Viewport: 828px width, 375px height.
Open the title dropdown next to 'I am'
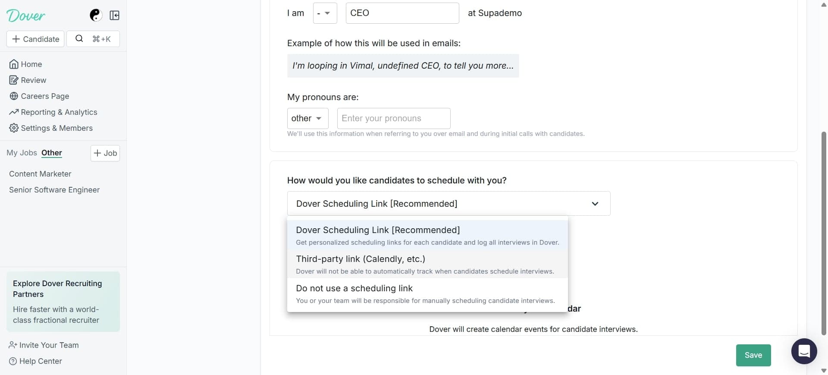click(x=325, y=13)
